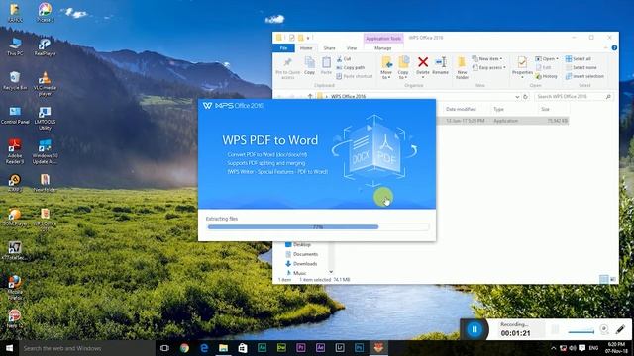Click Select all in the ribbon

point(579,59)
